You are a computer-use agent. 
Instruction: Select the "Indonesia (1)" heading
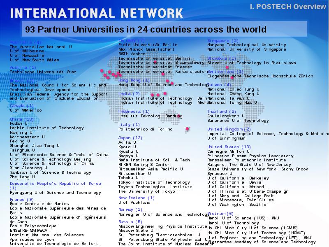(134, 111)
